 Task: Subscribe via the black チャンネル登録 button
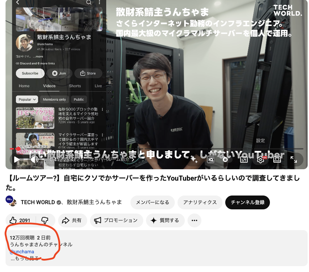pyautogui.click(x=247, y=202)
